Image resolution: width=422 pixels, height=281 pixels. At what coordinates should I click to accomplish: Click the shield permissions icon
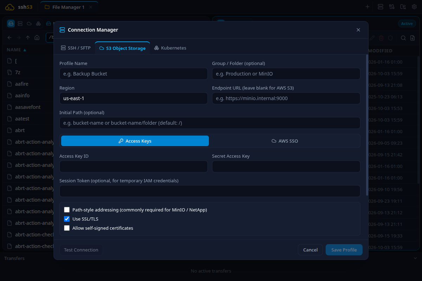pos(390,38)
